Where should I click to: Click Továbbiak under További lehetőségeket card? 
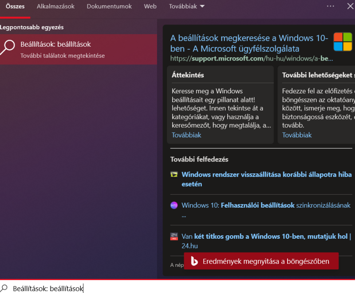(x=297, y=135)
